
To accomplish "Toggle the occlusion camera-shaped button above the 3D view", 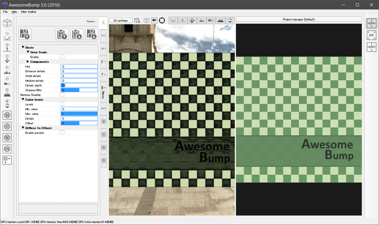I will [x=211, y=20].
